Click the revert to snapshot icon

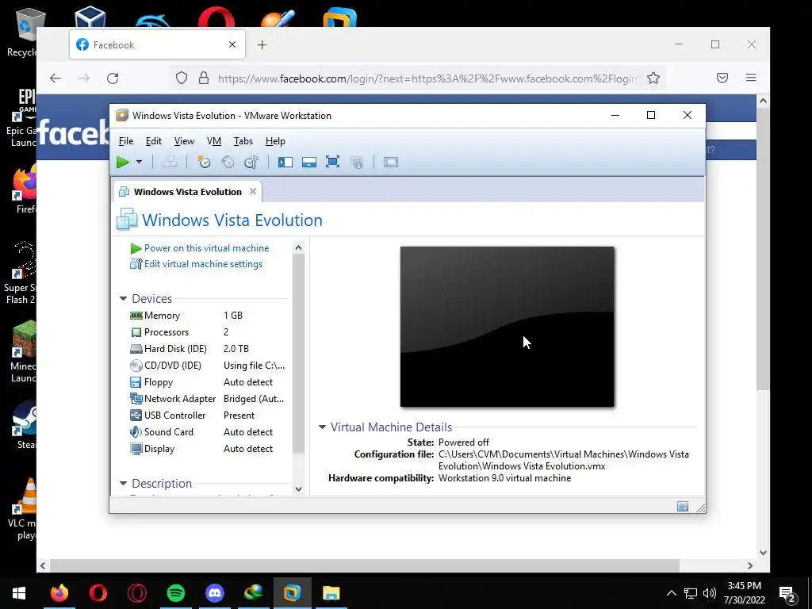point(228,162)
